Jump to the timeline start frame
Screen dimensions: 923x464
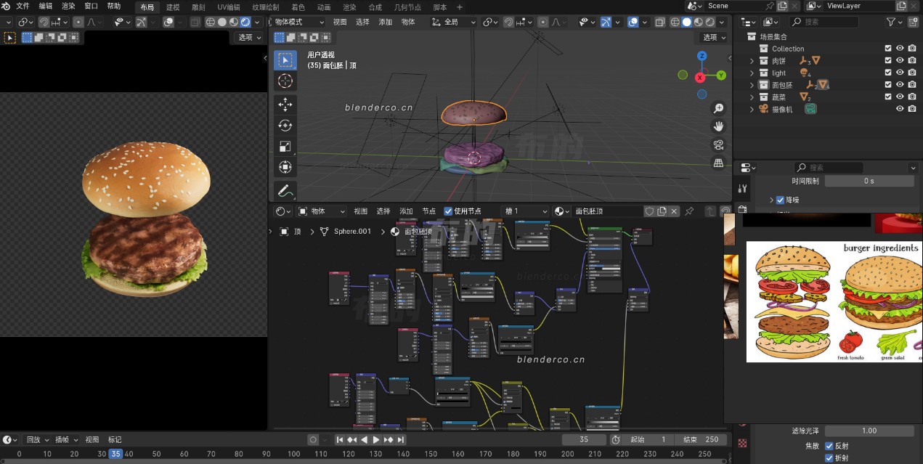tap(339, 439)
